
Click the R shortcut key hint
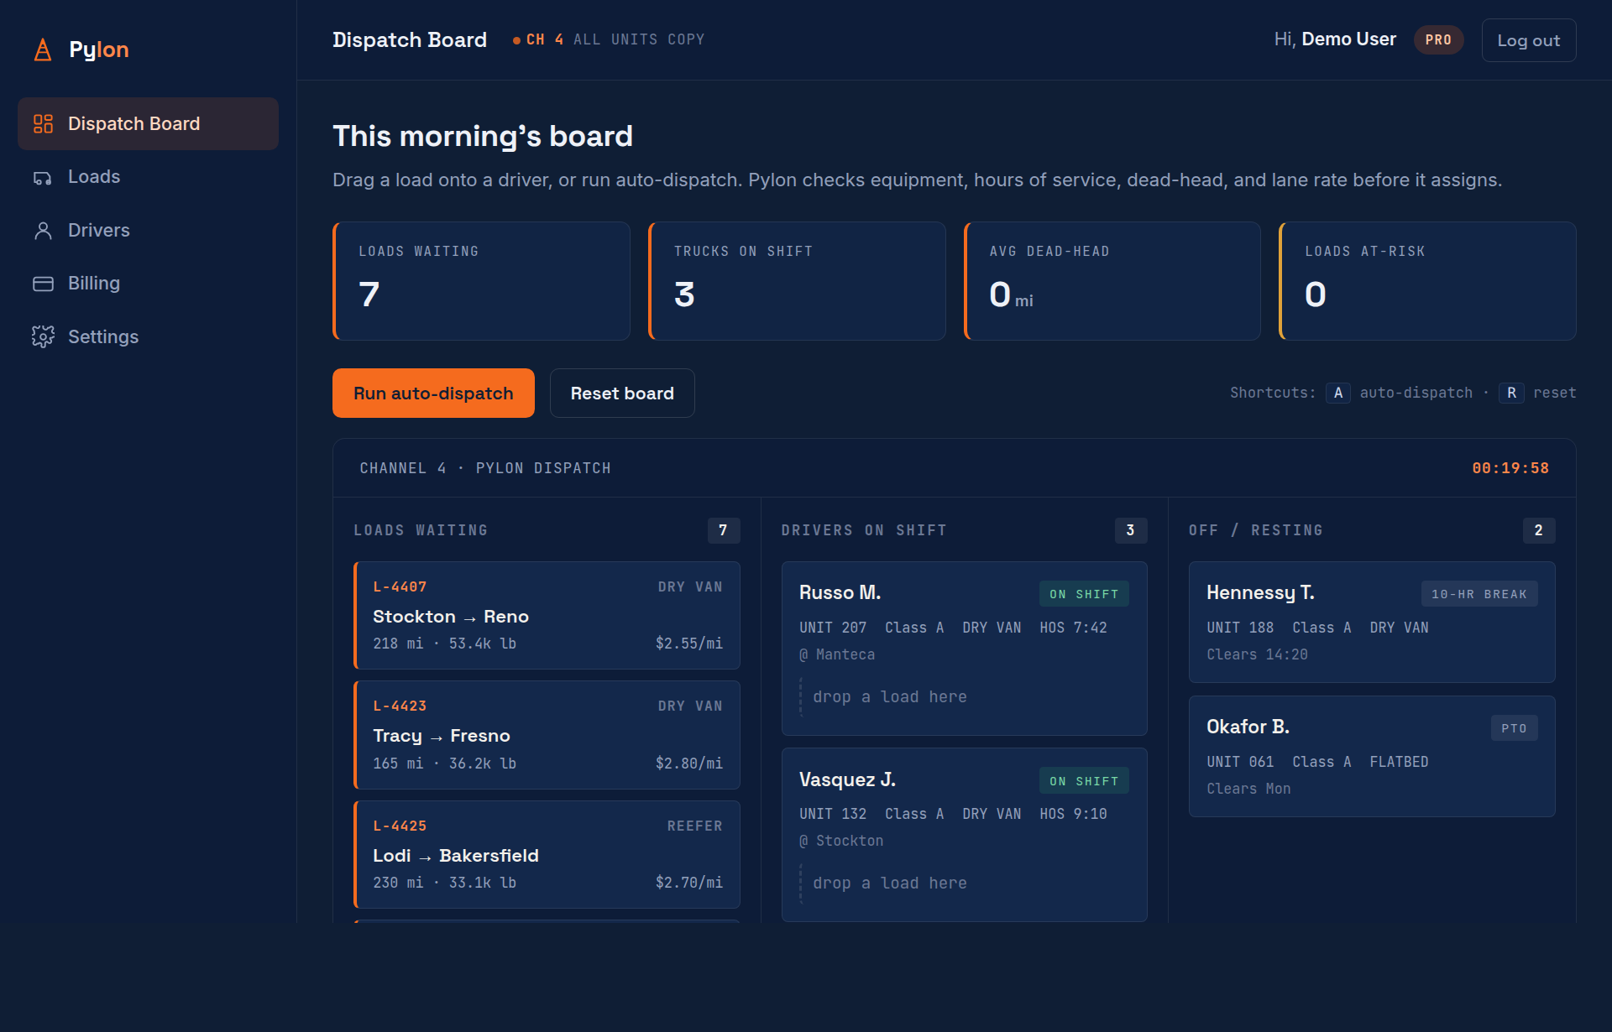1511,393
